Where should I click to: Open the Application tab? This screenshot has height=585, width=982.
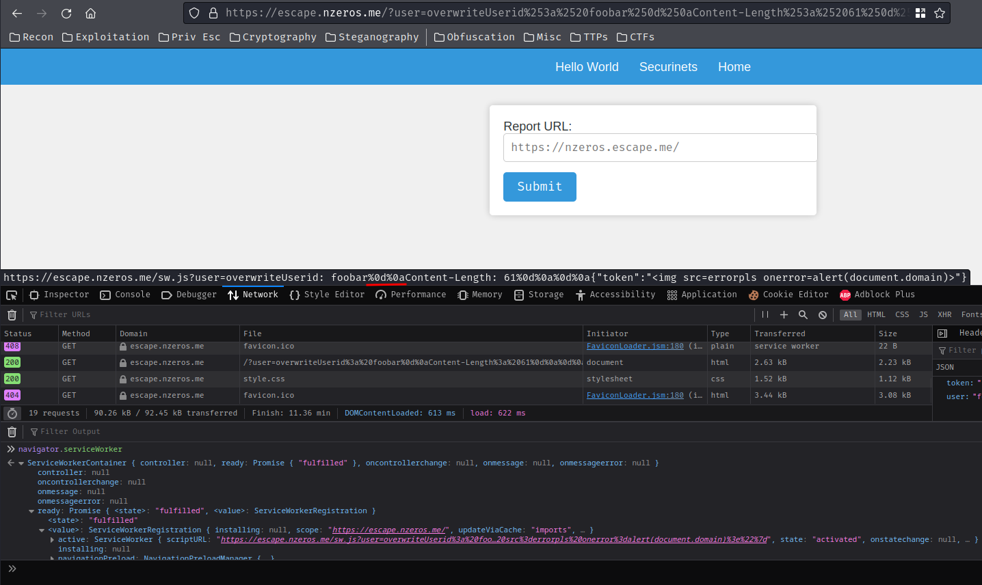[x=702, y=295]
